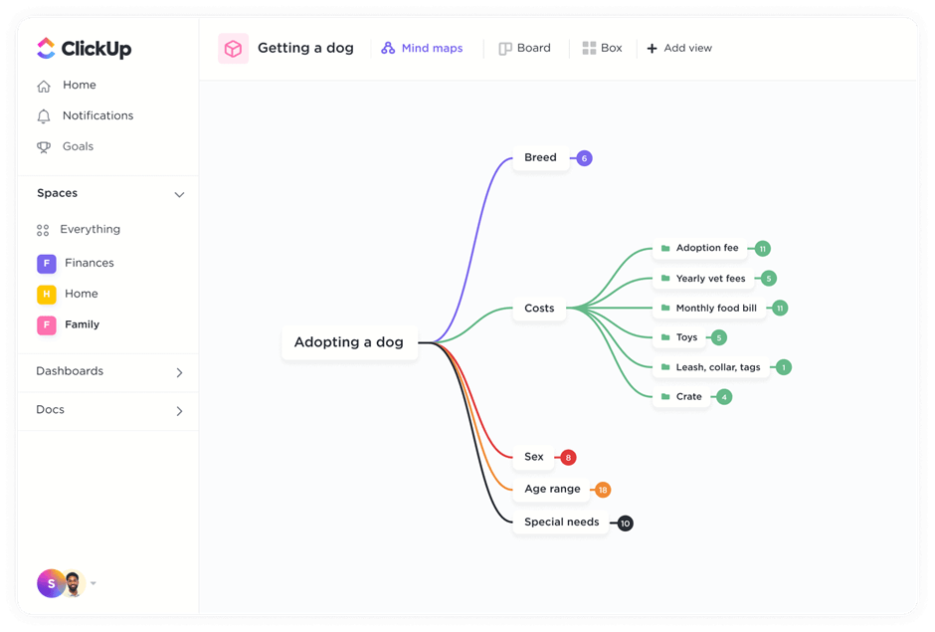Image resolution: width=935 pixels, height=632 pixels.
Task: Open the Finances space icon
Action: click(47, 264)
